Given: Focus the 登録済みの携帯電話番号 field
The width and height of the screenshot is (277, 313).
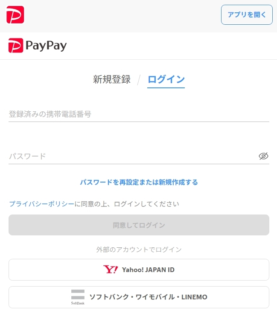Looking at the screenshot, I should pos(139,114).
